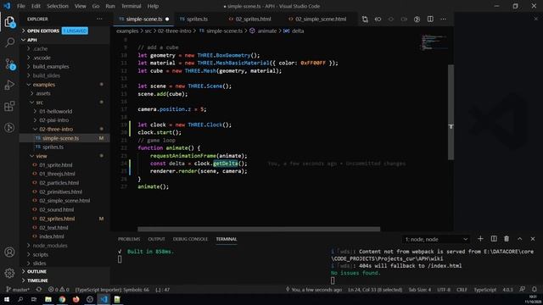Switch to the PROBLEMS panel tab
Image resolution: width=543 pixels, height=305 pixels.
click(129, 239)
